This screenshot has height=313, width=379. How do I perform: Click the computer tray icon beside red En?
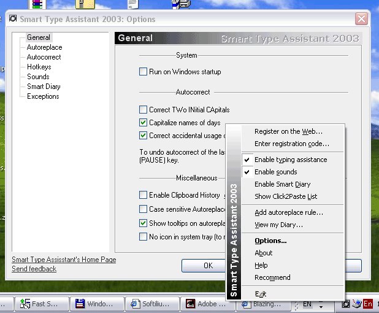click(356, 304)
